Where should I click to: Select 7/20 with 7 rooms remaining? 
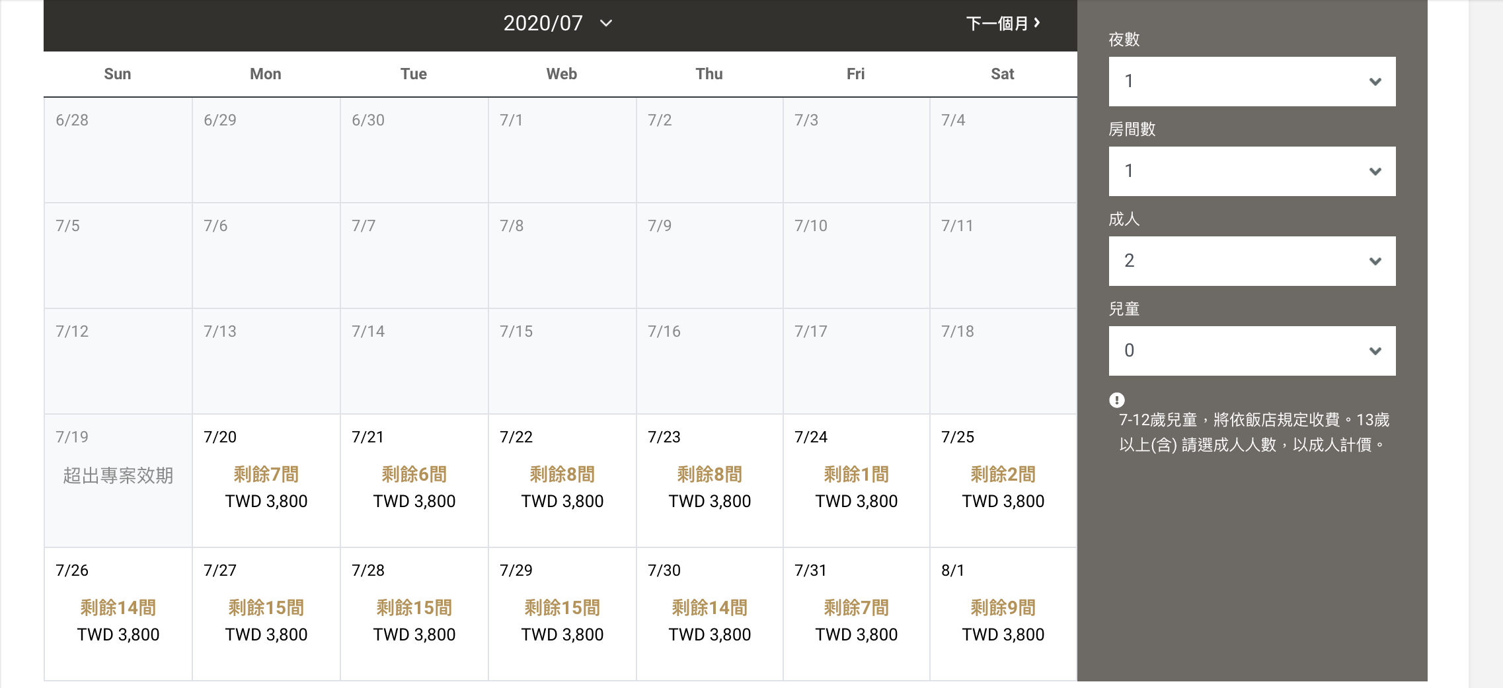[x=266, y=481]
